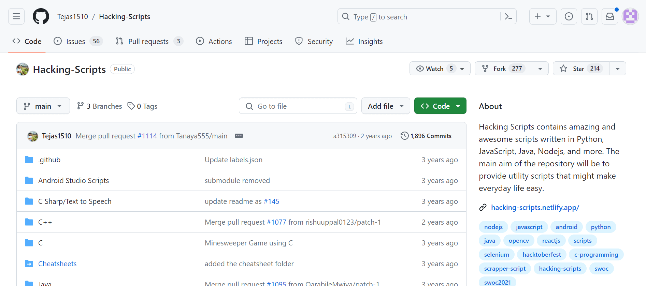Open the hamburger navigation menu
This screenshot has height=286, width=646.
16,16
